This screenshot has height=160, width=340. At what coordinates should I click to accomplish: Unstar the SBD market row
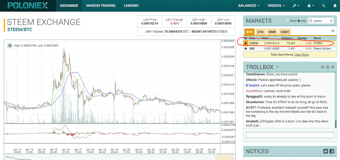245,49
